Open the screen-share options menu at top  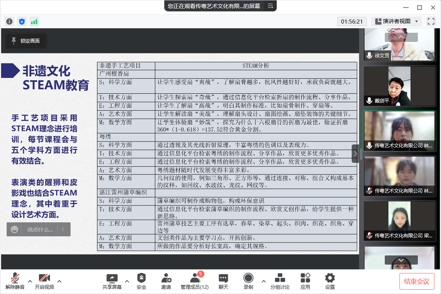pos(270,6)
